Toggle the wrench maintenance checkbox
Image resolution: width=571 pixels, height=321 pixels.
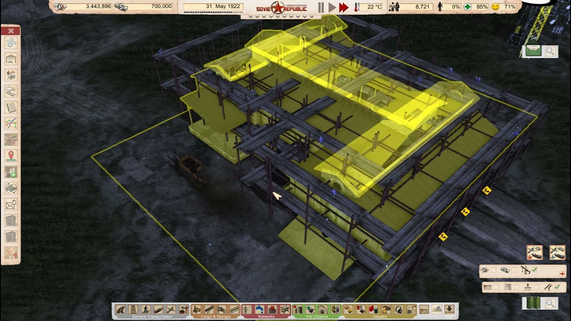point(557,287)
